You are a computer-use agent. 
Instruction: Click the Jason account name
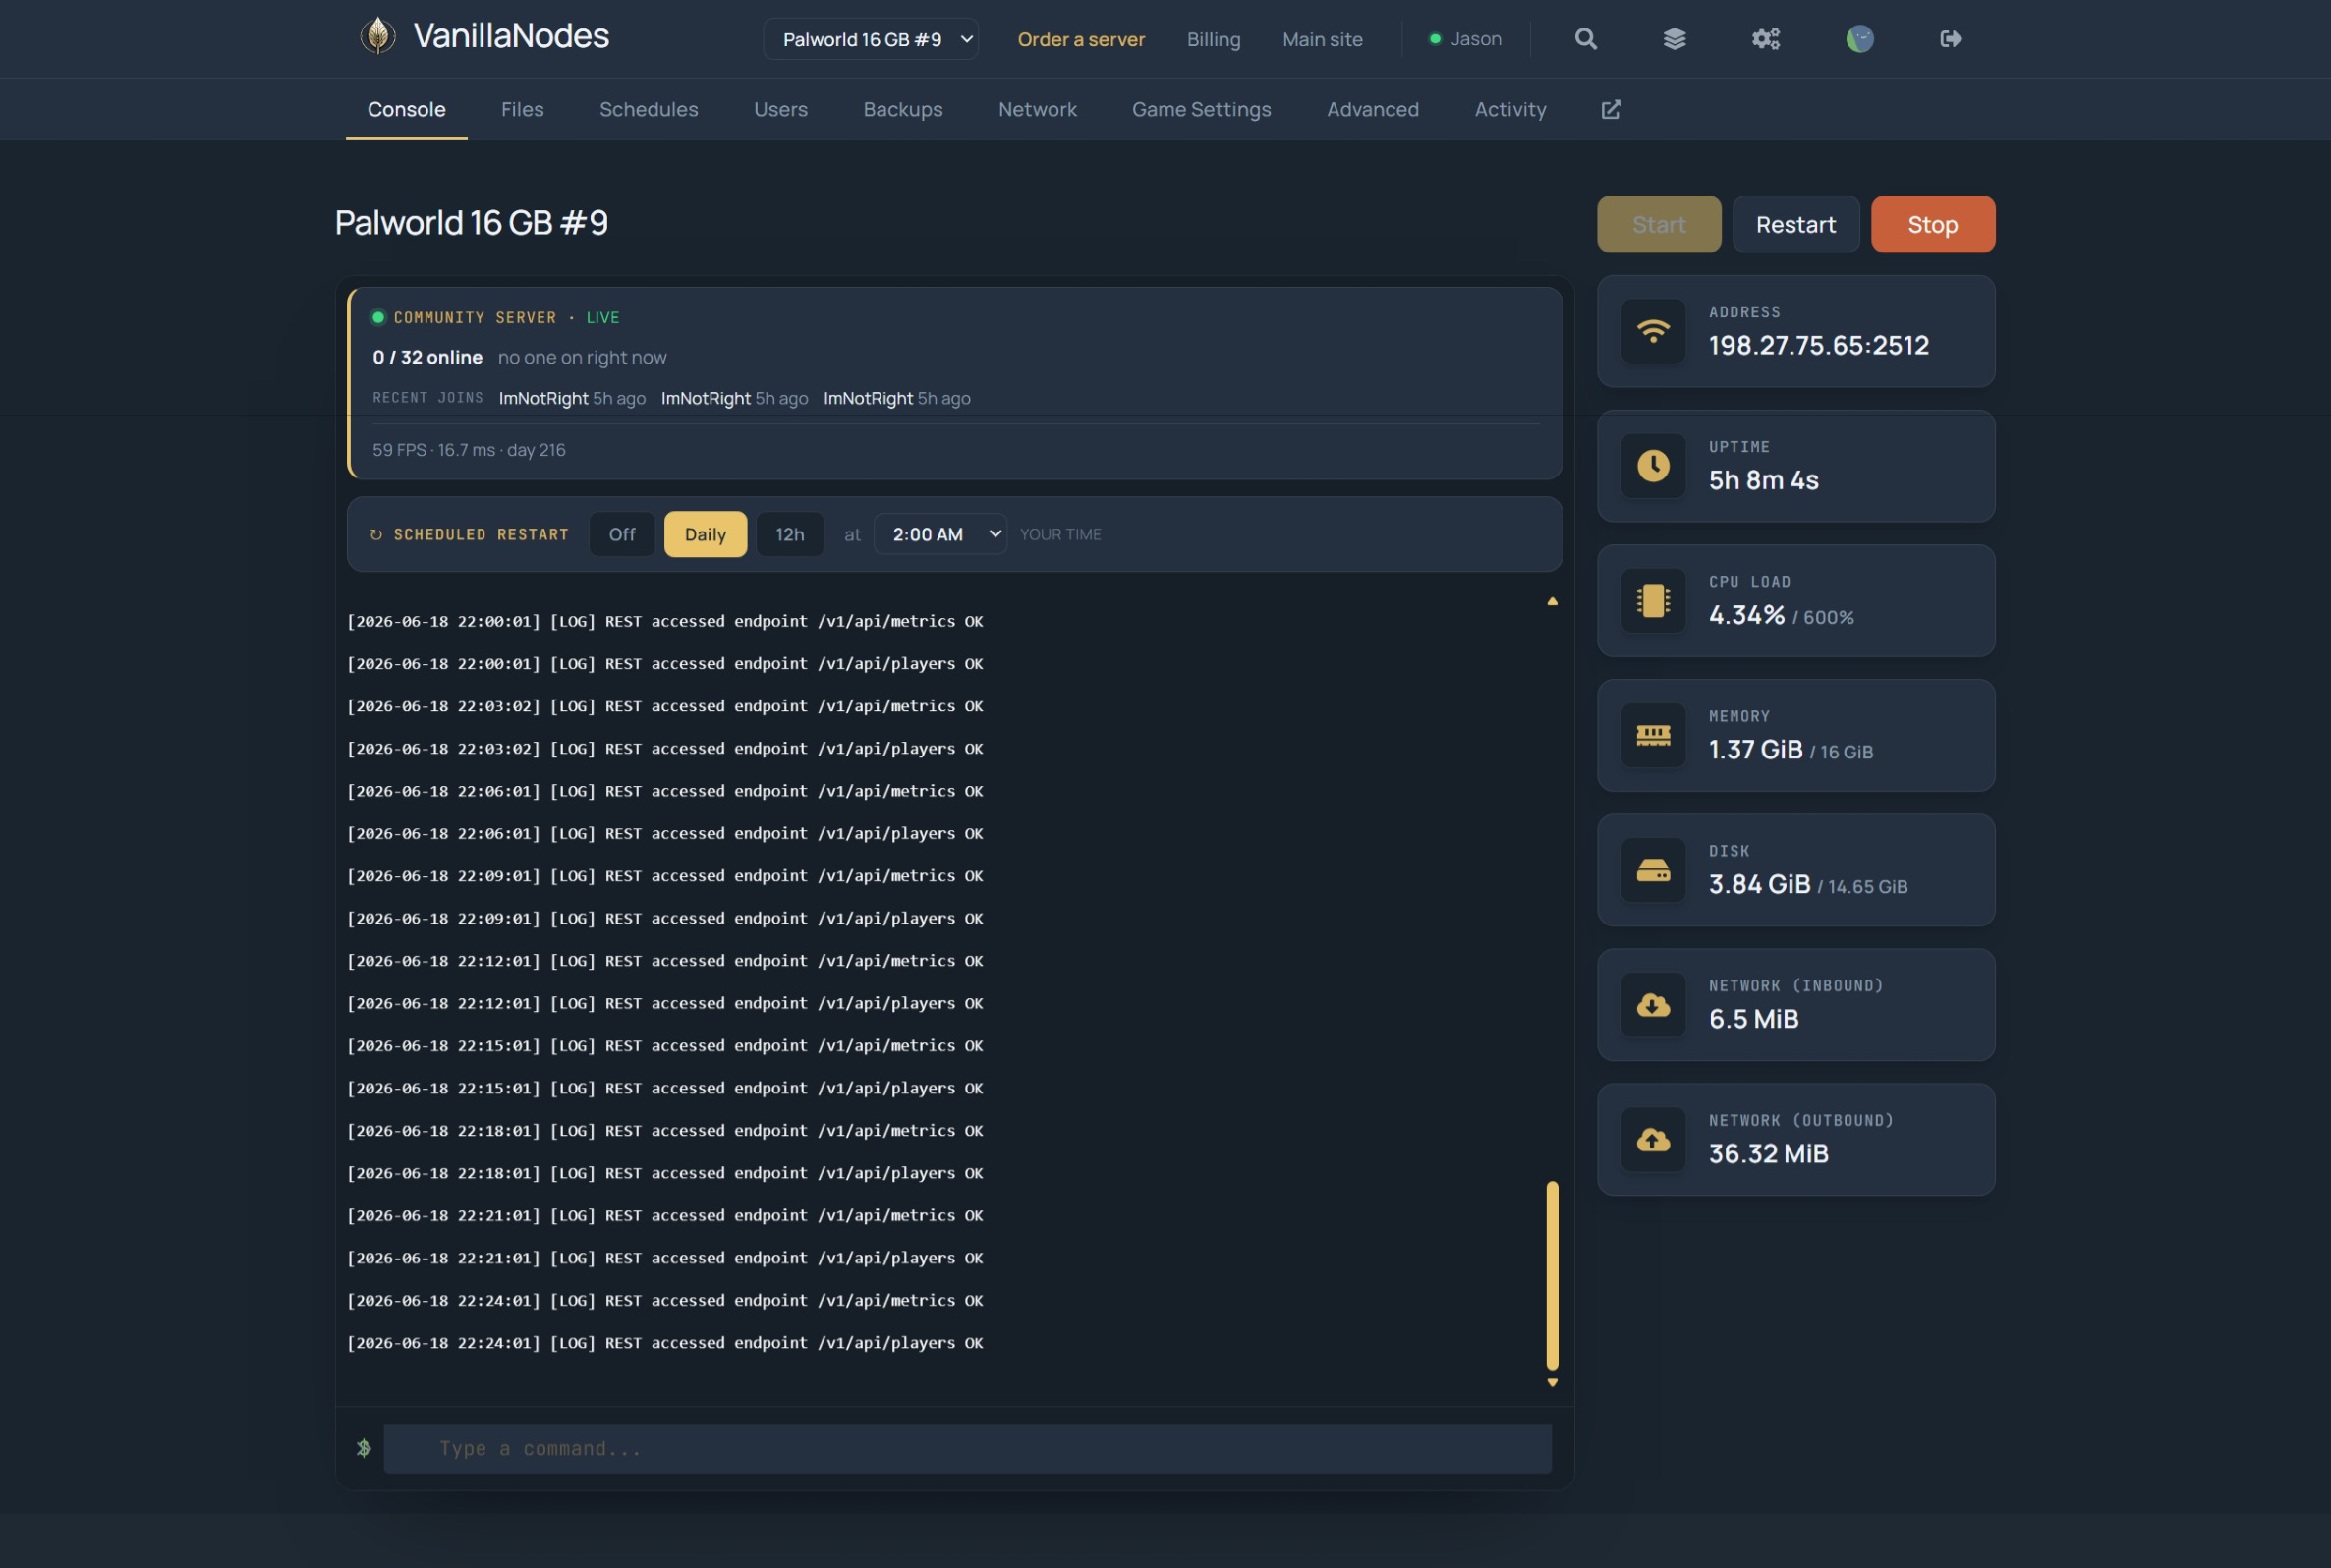point(1475,39)
